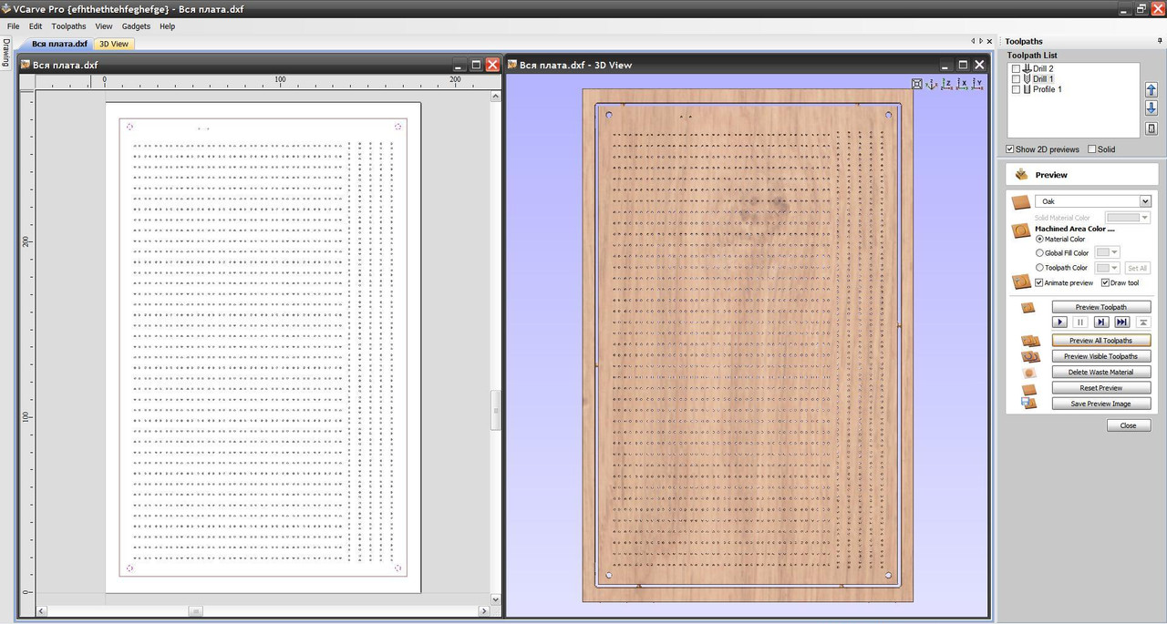
Task: Click the Drill 2 toolpath tool icon
Action: click(1027, 68)
